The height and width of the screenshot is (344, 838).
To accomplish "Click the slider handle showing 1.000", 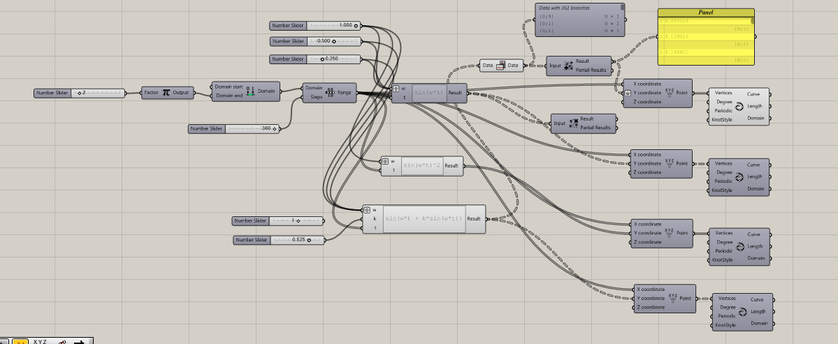I will pyautogui.click(x=356, y=26).
